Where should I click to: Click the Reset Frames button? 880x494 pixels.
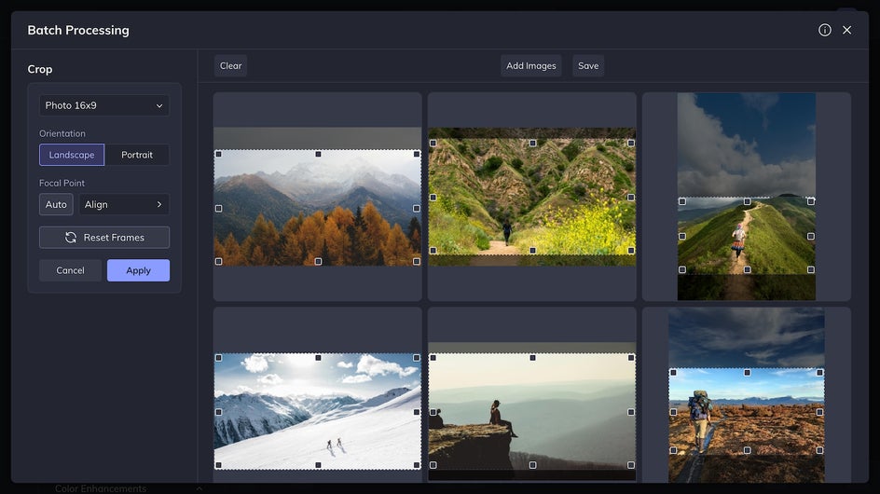tap(104, 238)
